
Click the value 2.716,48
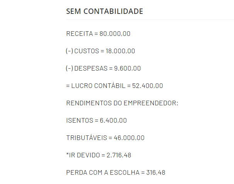tap(119, 155)
